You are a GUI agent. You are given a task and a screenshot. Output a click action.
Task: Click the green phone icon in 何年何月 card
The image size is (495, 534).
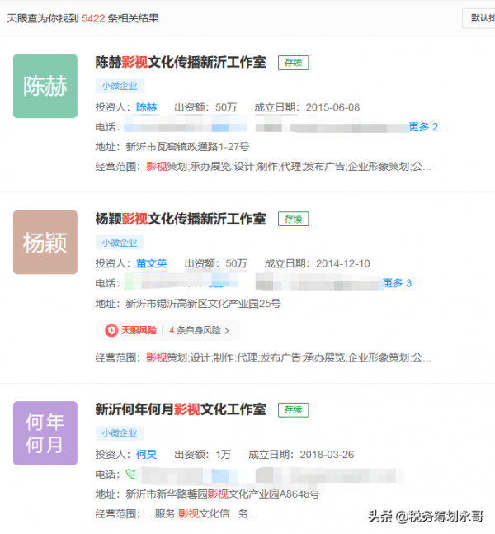[x=130, y=474]
